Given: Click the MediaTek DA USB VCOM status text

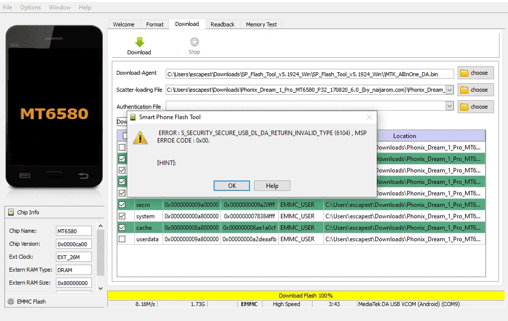Looking at the screenshot, I should [409, 304].
